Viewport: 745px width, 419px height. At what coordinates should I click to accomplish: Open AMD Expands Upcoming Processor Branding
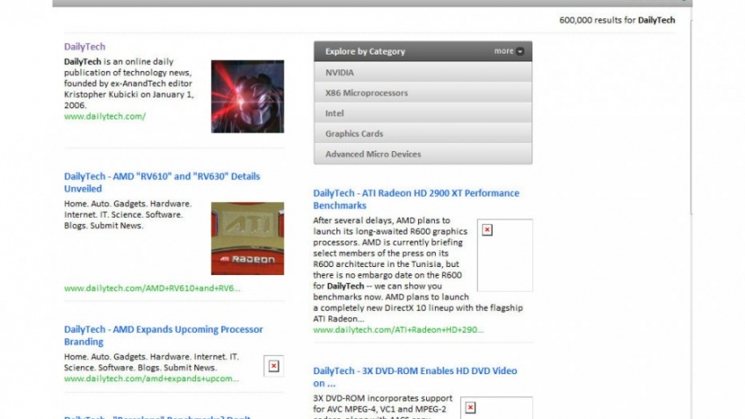point(163,336)
